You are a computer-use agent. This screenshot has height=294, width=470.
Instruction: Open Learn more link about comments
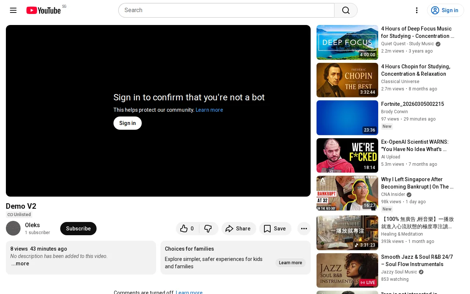189,293
